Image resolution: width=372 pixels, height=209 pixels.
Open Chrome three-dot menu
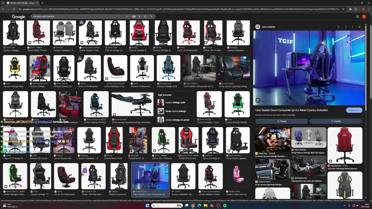click(x=368, y=9)
